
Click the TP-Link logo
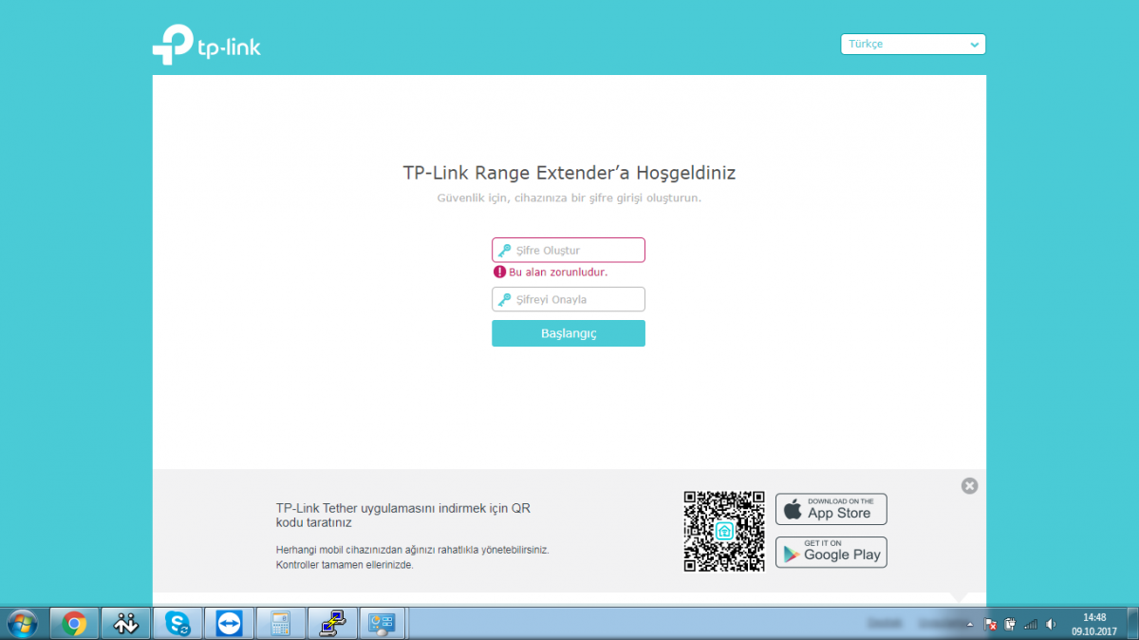(207, 45)
